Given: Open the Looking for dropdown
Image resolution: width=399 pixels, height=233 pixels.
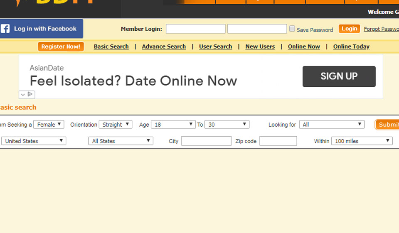Looking at the screenshot, I should 331,124.
